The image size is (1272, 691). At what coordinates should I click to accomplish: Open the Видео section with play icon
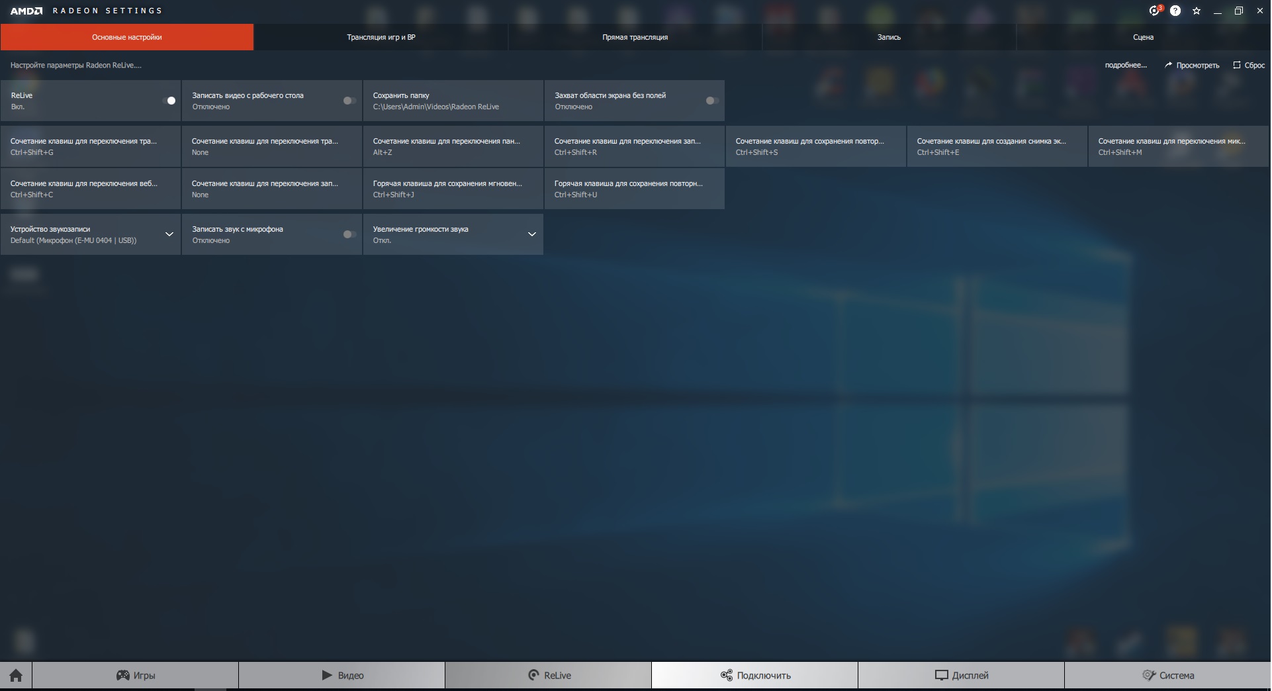[342, 675]
